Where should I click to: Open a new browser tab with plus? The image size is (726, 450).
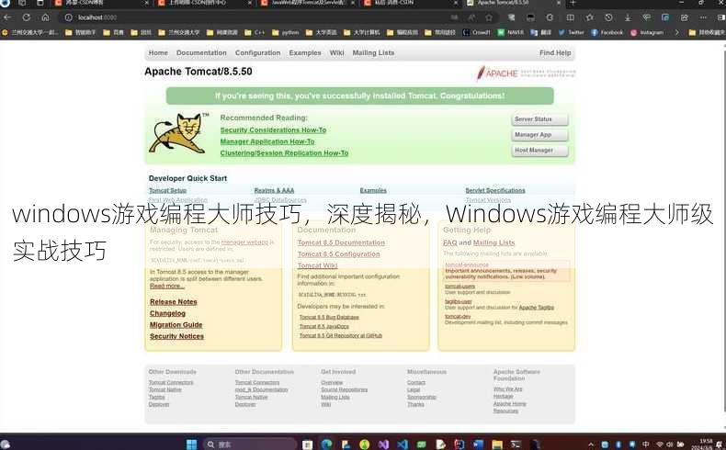tap(573, 4)
